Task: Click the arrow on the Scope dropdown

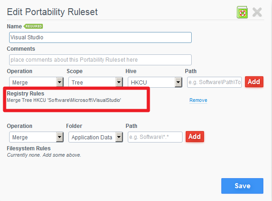Action: (119, 82)
